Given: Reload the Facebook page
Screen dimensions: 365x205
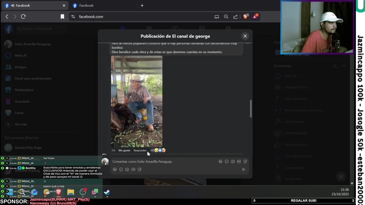Looking at the screenshot, I should click(x=23, y=17).
